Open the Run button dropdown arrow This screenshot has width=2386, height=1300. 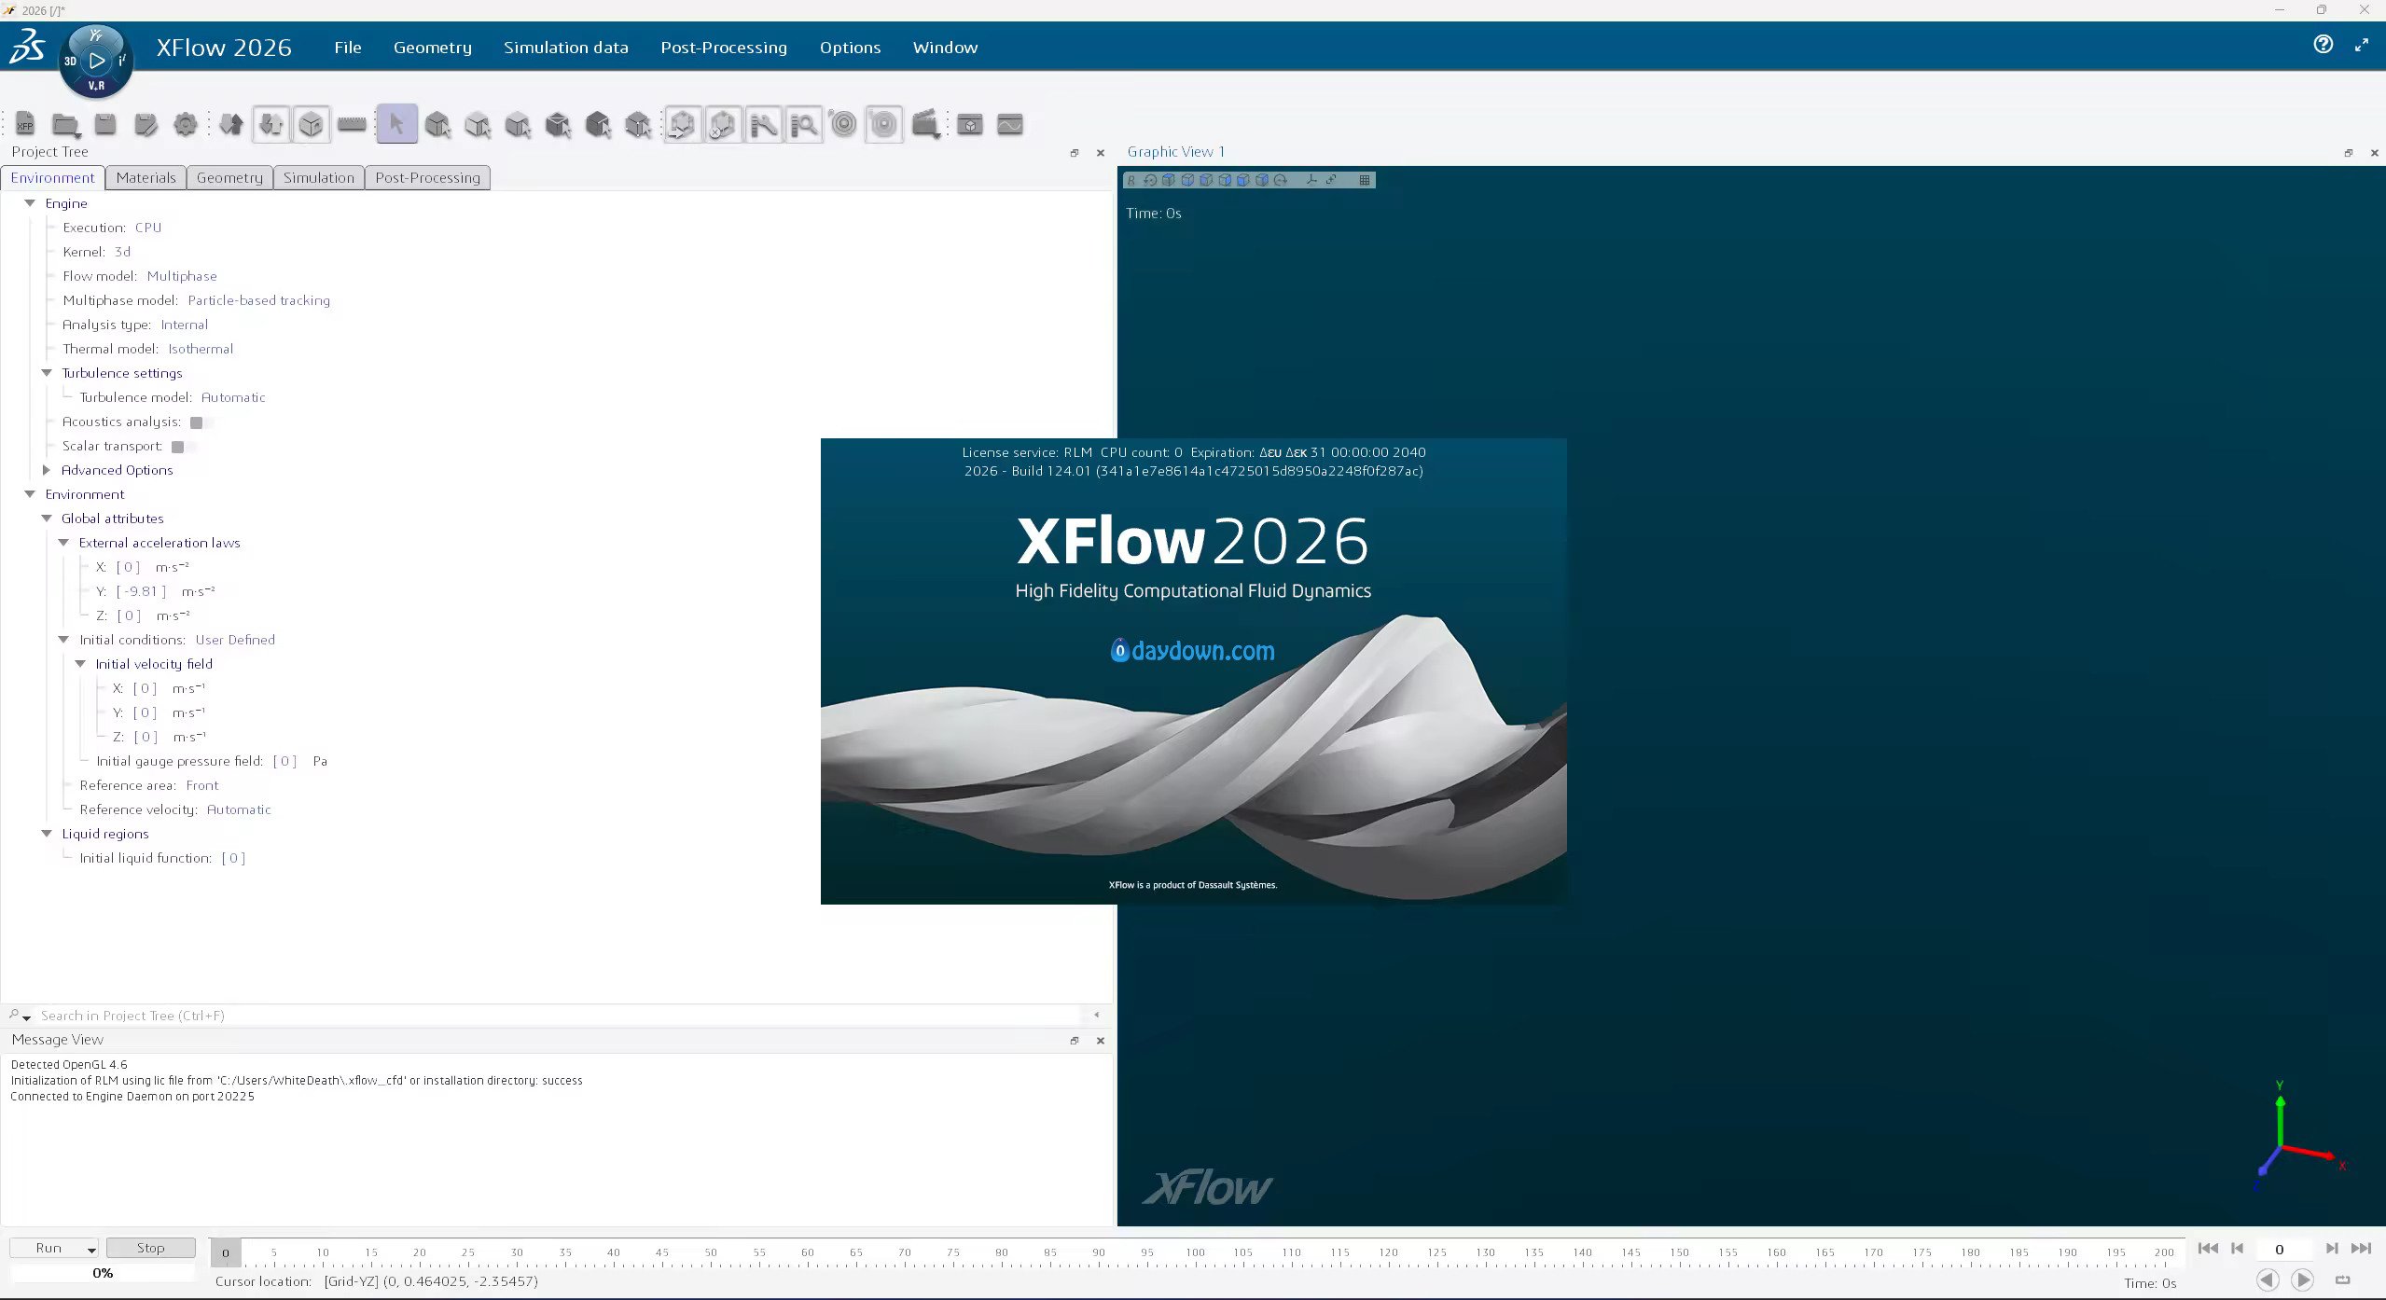pyautogui.click(x=91, y=1250)
